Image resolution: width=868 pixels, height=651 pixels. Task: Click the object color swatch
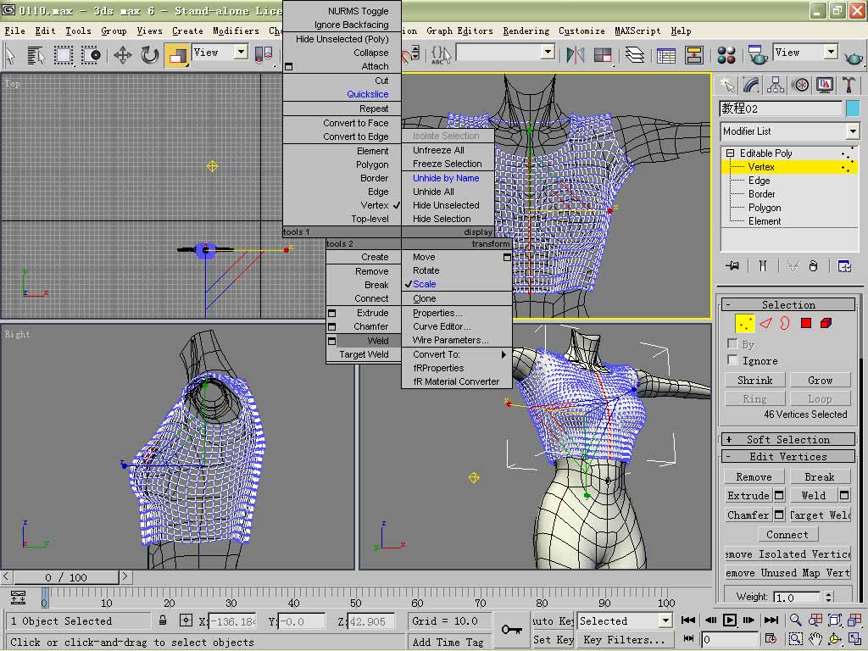(x=853, y=108)
